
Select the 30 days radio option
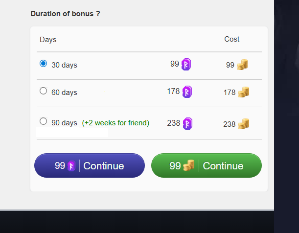click(x=43, y=64)
